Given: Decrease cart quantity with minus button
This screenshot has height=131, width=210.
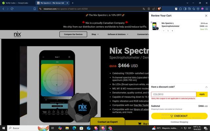Looking at the screenshot, I should click(163, 31).
